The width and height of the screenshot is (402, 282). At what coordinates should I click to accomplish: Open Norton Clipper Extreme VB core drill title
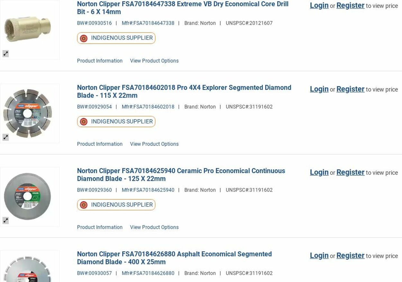pos(182,8)
